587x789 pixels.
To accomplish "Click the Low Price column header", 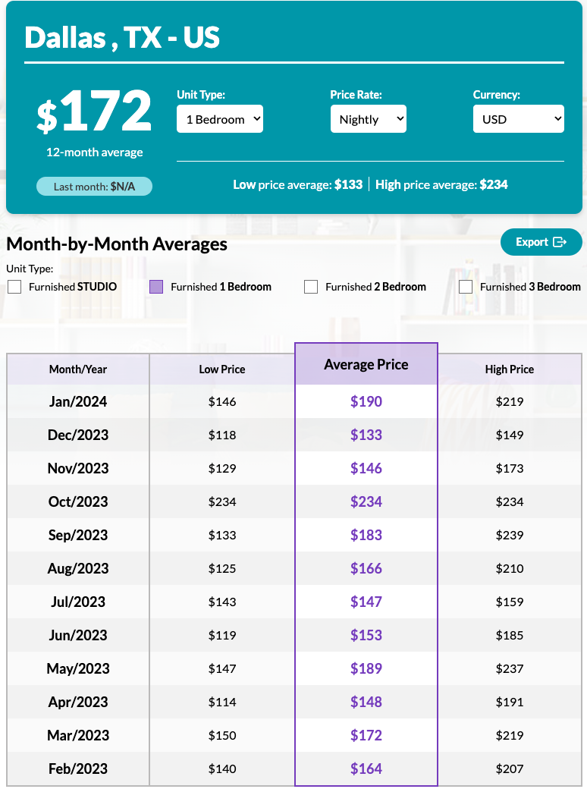I will pyautogui.click(x=221, y=369).
